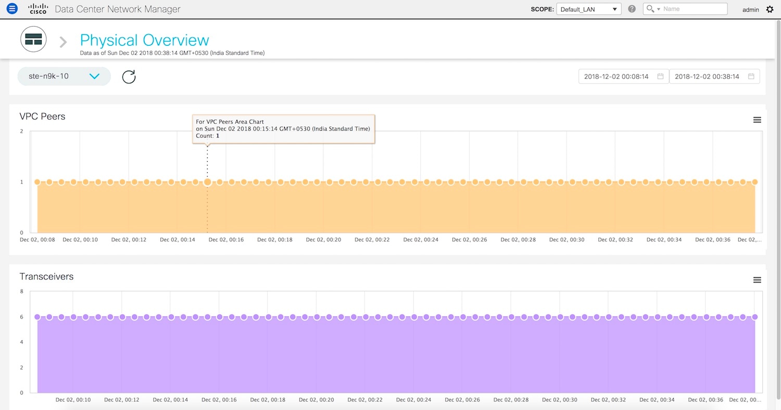Image resolution: width=781 pixels, height=410 pixels.
Task: Open Transceivers chart context menu icon
Action: pos(757,280)
